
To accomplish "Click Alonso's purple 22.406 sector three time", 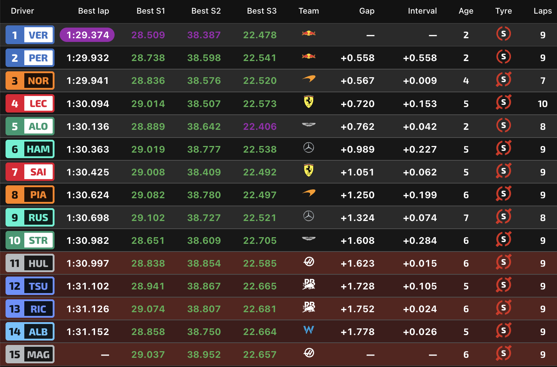I will pos(260,127).
